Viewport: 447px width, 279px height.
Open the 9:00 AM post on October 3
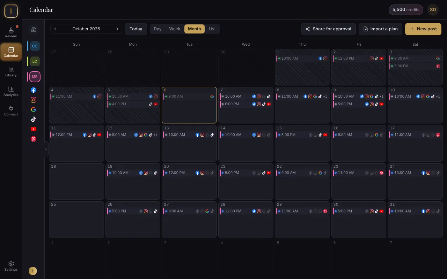coord(416,59)
